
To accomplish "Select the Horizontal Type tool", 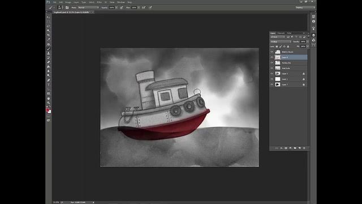I will 48,84.
